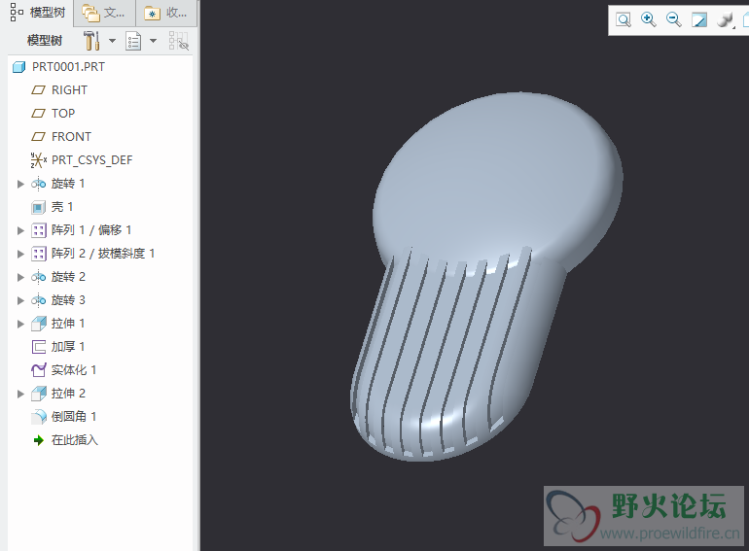Expand the 旋转 3 feature
This screenshot has width=749, height=551.
pos(20,300)
